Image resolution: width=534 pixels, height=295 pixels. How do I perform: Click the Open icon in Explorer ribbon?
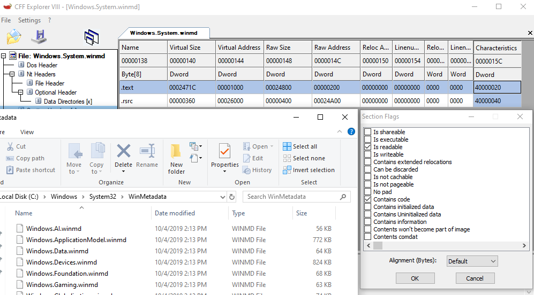(246, 146)
